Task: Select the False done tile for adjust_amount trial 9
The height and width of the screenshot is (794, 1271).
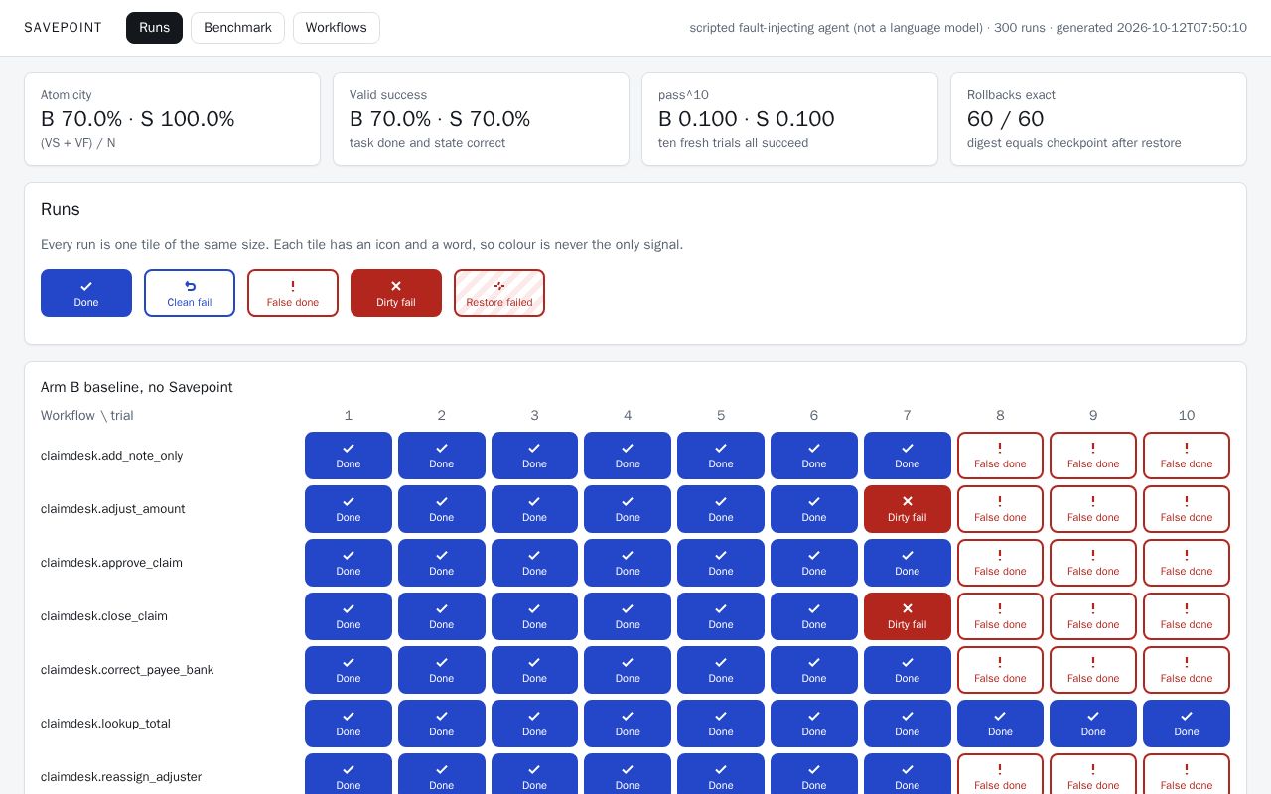Action: coord(1093,509)
